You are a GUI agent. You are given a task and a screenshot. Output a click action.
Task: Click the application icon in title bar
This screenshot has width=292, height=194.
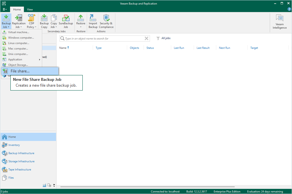tap(4, 3)
